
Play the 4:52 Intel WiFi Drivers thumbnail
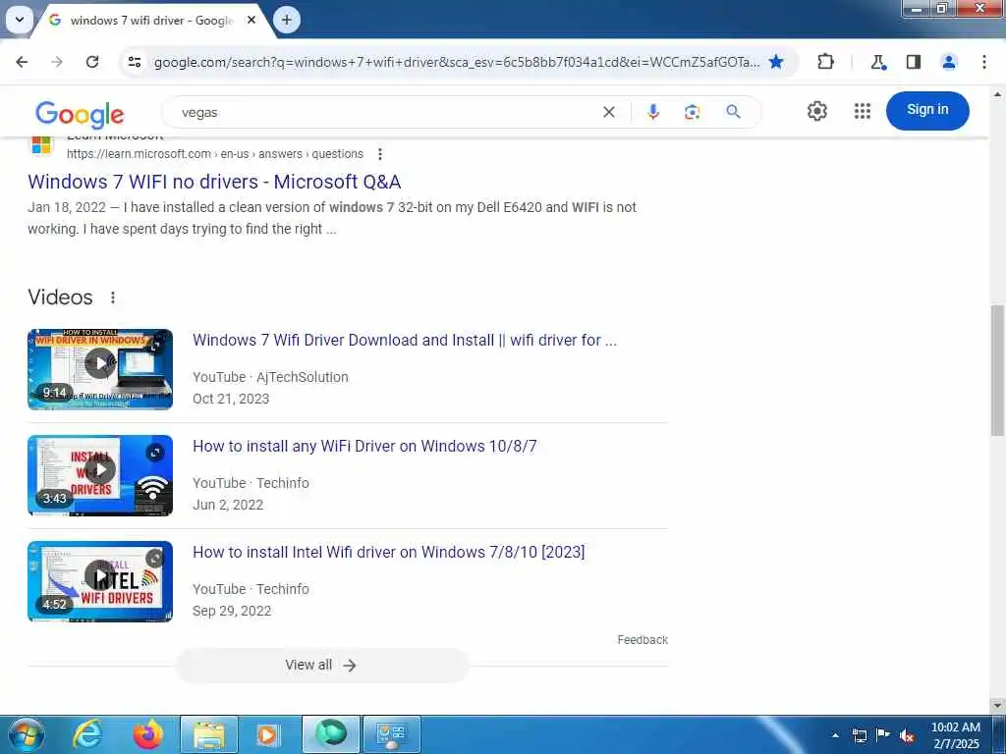pyautogui.click(x=100, y=581)
